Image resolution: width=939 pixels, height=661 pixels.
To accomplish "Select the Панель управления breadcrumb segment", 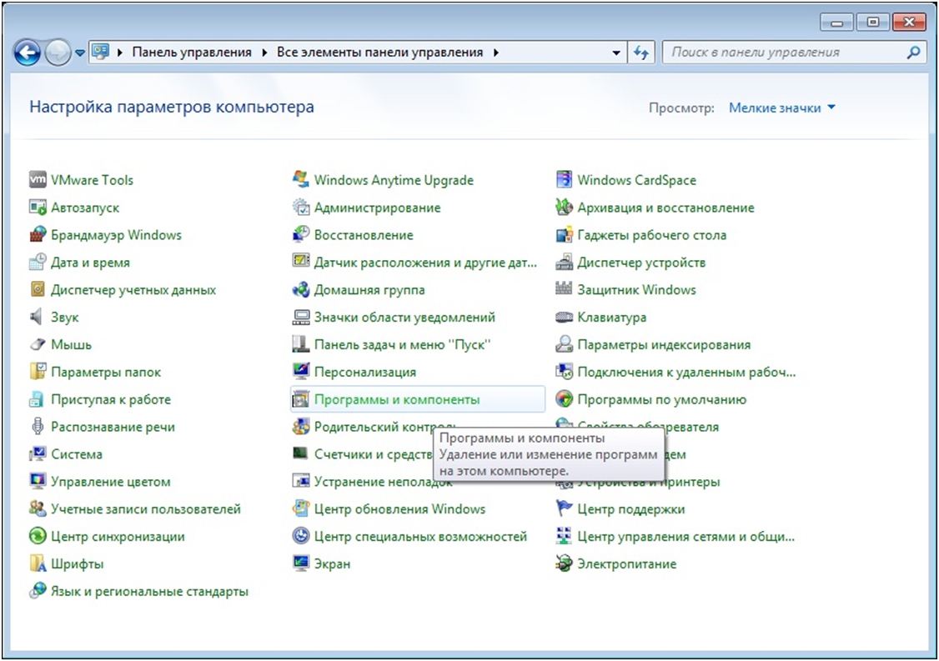I will [x=191, y=53].
